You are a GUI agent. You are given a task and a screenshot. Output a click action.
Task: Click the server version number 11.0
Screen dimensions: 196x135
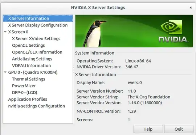point(132,91)
